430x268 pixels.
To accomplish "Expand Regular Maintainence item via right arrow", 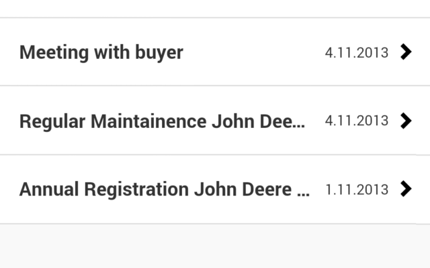I will click(406, 121).
